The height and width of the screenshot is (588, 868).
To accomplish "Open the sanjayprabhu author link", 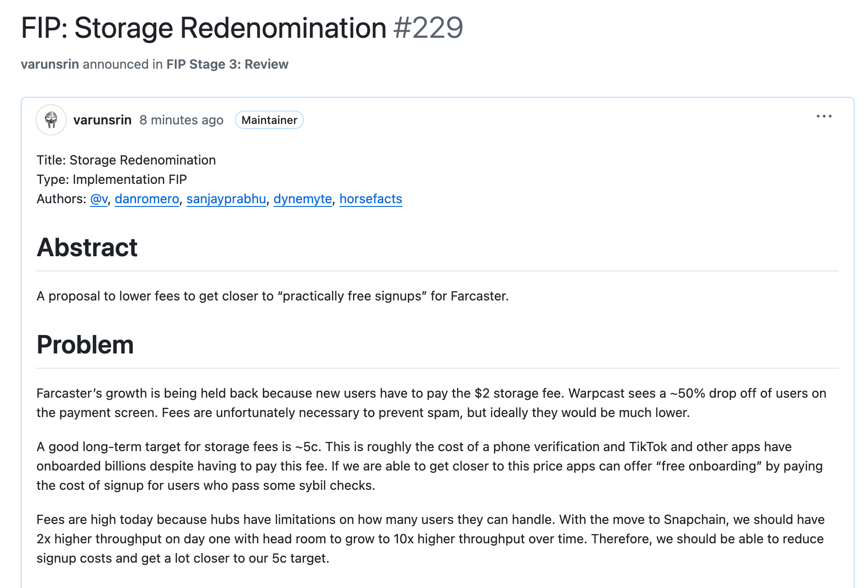I will click(226, 199).
